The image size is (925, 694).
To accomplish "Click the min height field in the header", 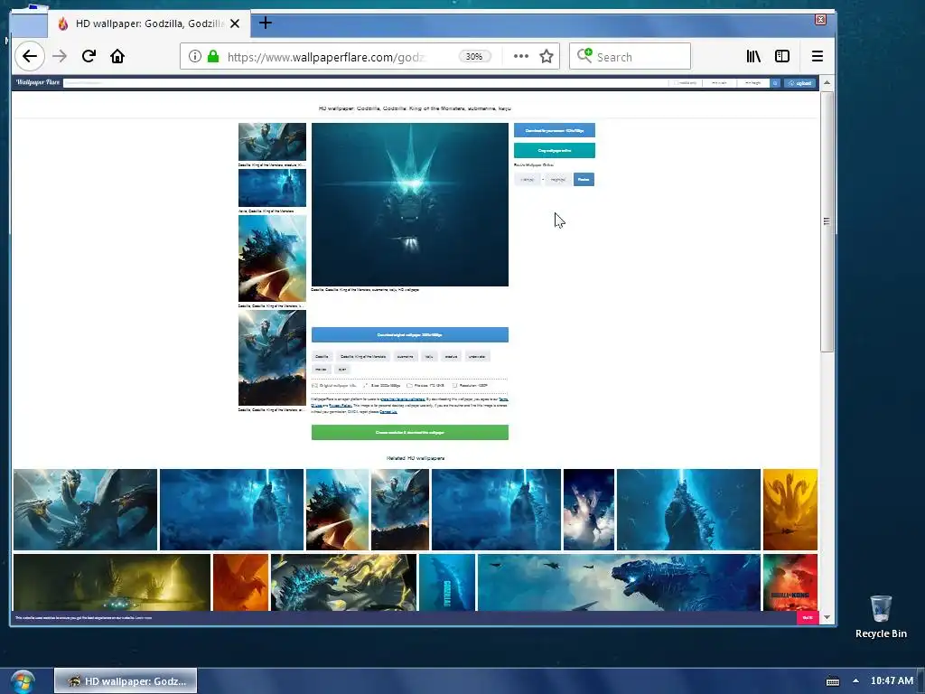I will [x=753, y=83].
